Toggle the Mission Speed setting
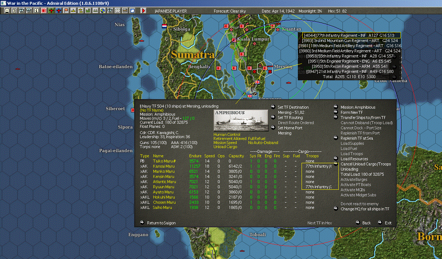 click(x=225, y=143)
